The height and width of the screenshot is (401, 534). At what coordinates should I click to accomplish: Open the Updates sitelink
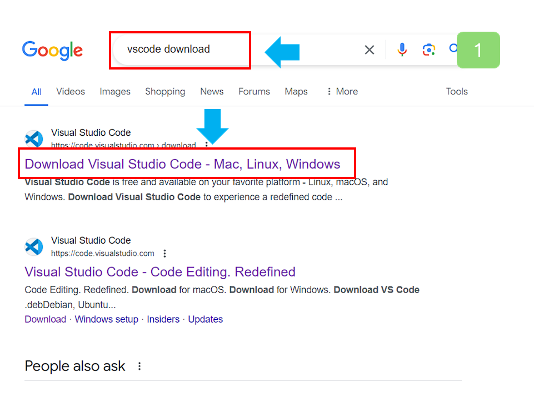pos(205,319)
